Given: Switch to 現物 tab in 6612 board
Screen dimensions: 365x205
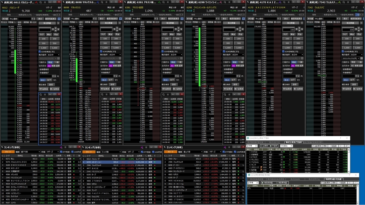Looking at the screenshot, I should [9, 15].
